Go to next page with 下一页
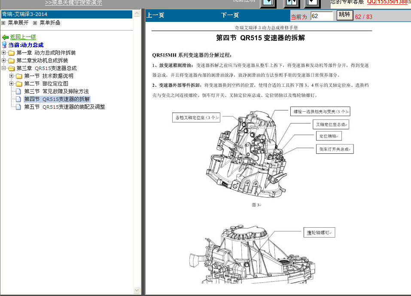 coord(230,15)
